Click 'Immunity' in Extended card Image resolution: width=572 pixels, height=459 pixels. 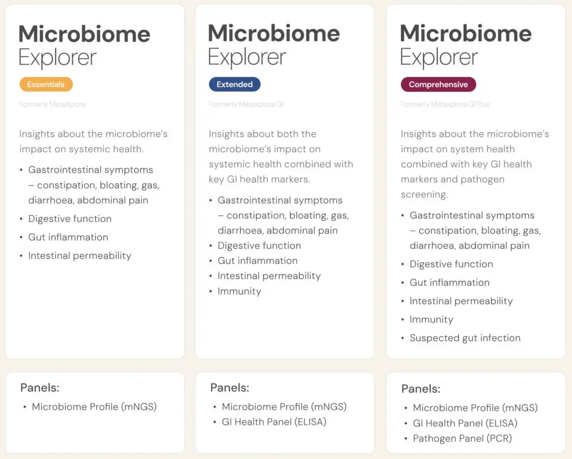239,291
